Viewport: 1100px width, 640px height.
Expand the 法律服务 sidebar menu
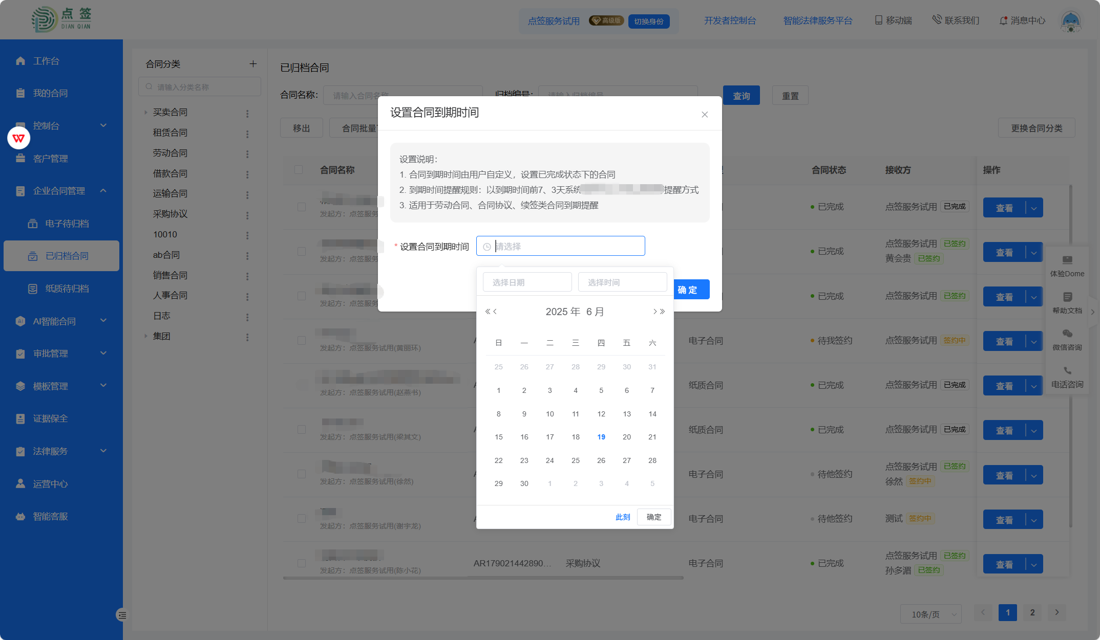(103, 451)
